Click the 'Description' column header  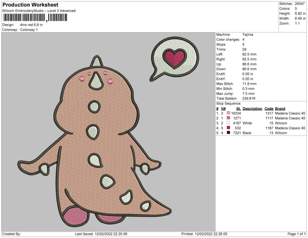point(252,109)
